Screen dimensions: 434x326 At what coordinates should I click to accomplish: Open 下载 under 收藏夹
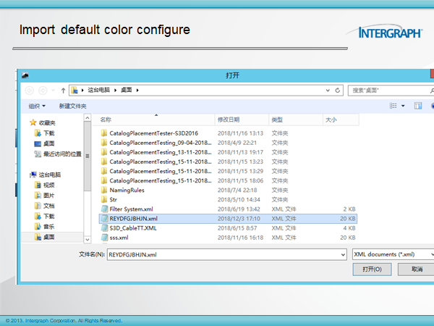(x=45, y=133)
